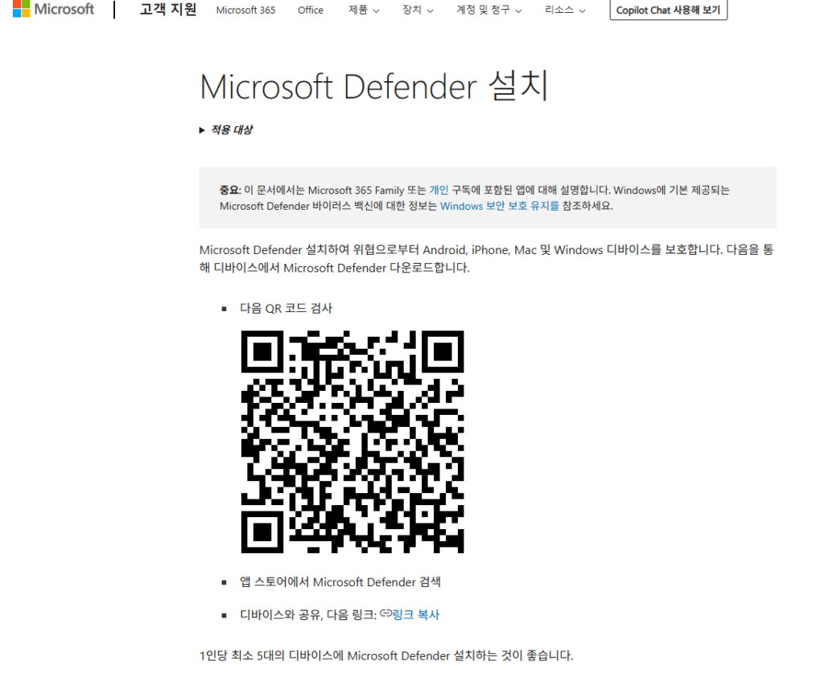
Task: Click the chain icon beside 링크 복사
Action: [385, 614]
